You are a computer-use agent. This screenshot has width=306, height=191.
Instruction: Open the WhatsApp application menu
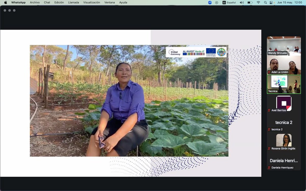click(x=18, y=3)
